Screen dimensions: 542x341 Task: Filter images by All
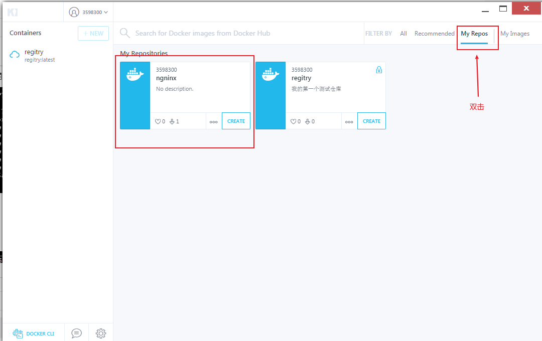[x=403, y=34]
